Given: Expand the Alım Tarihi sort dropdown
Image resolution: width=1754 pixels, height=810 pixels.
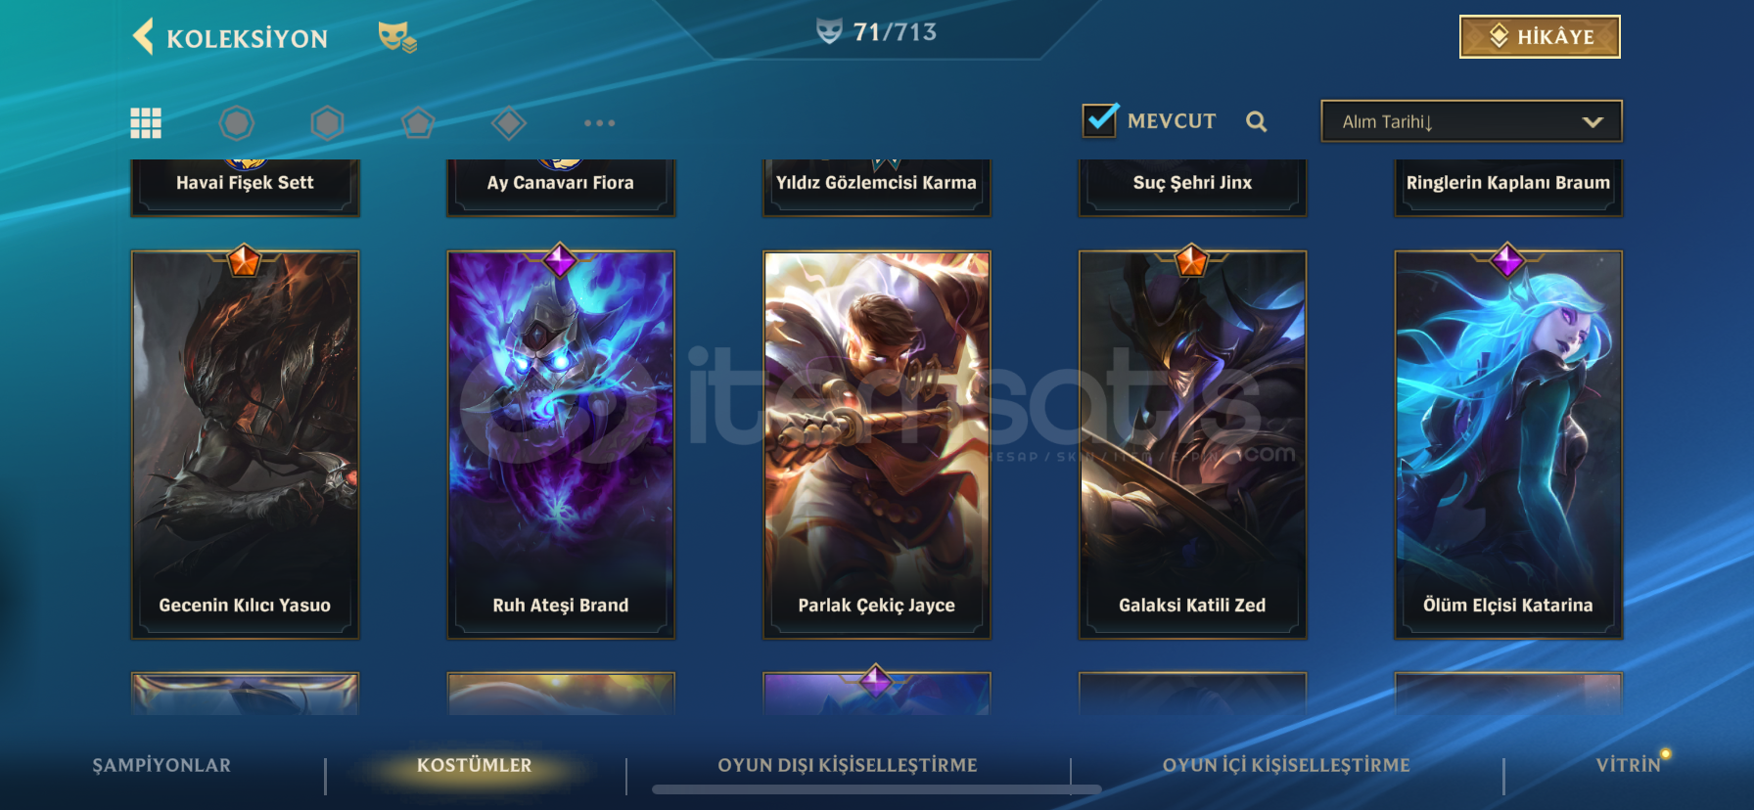Looking at the screenshot, I should point(1471,121).
